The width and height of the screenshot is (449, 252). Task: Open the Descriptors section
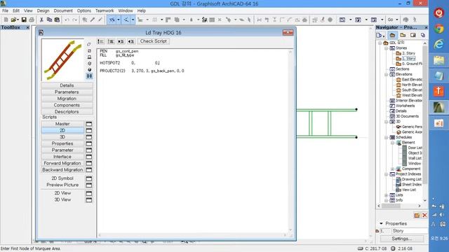pyautogui.click(x=67, y=112)
